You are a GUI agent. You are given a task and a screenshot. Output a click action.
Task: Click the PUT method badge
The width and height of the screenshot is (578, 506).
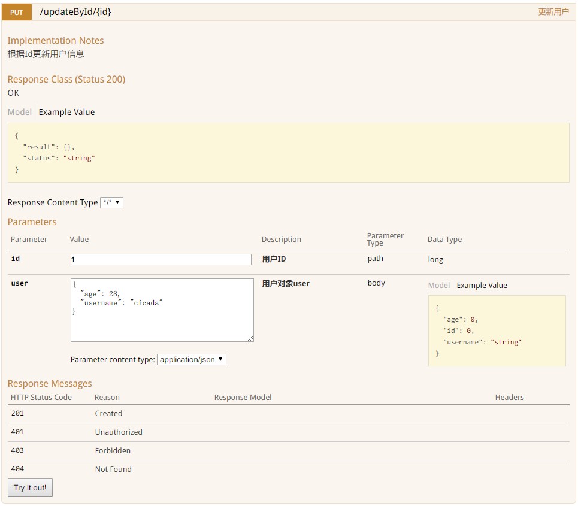click(x=16, y=11)
